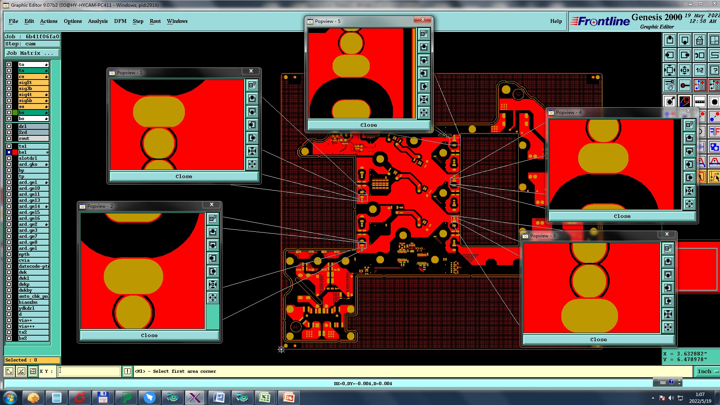Open the Job Matrix ... selector

pos(32,53)
